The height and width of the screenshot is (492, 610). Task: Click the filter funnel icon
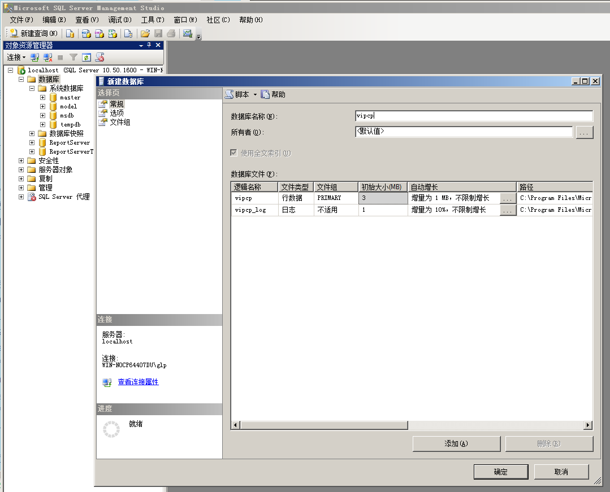pos(73,58)
